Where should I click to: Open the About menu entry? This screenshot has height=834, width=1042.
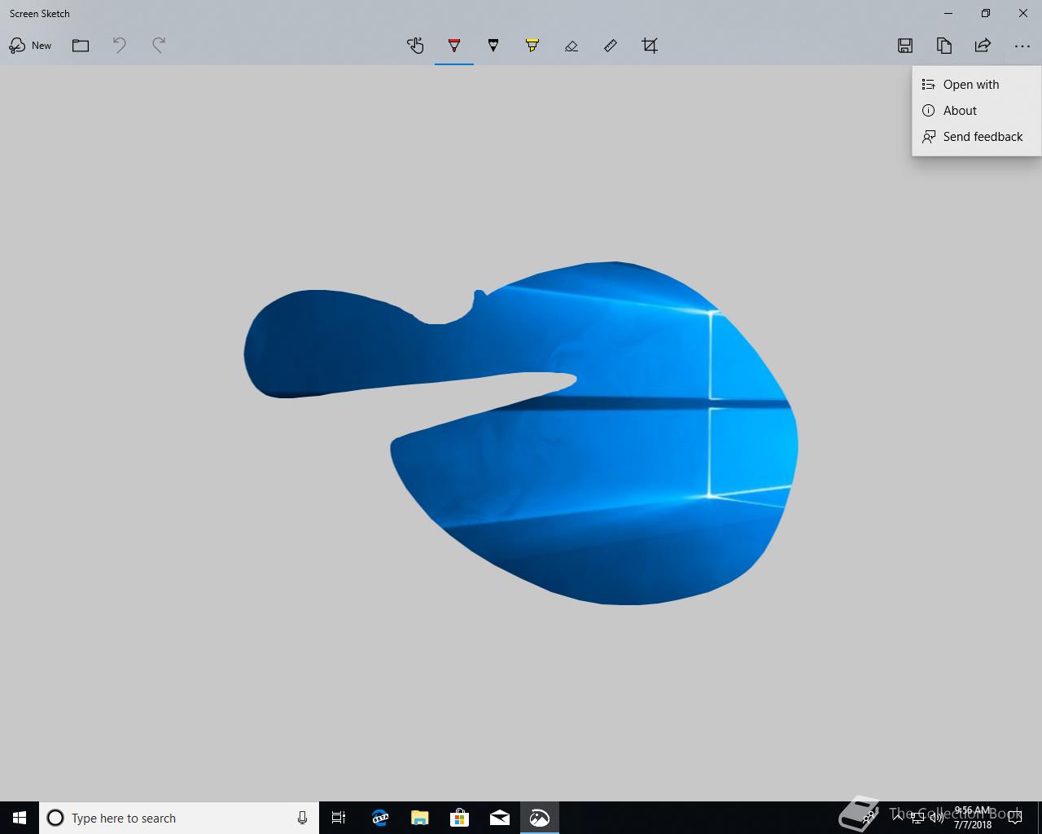point(977,111)
